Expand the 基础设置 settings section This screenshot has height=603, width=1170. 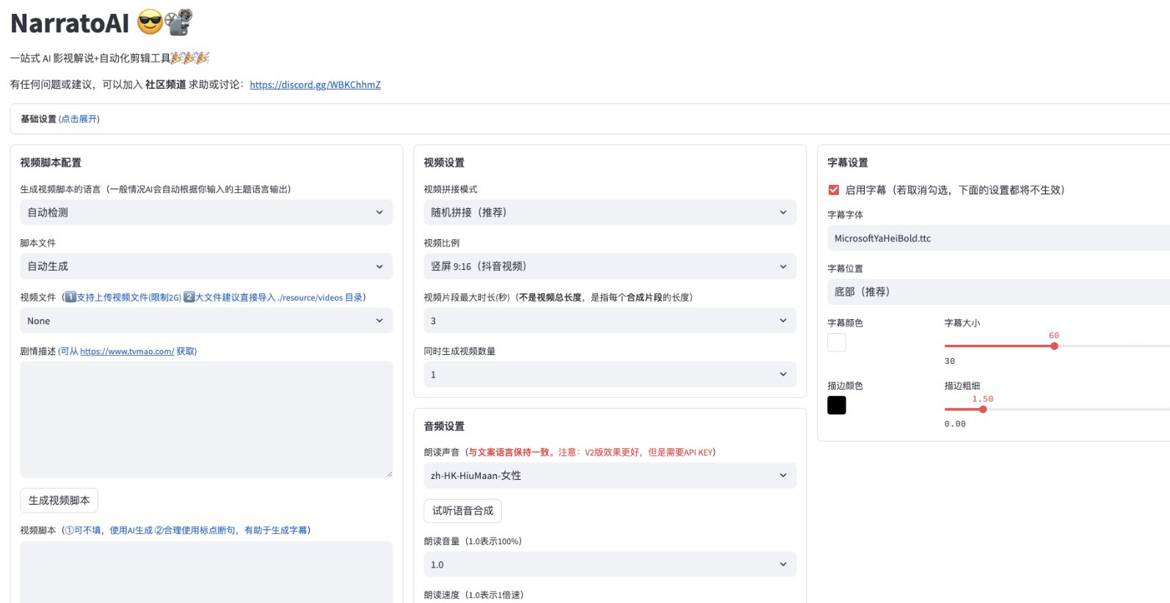point(590,119)
